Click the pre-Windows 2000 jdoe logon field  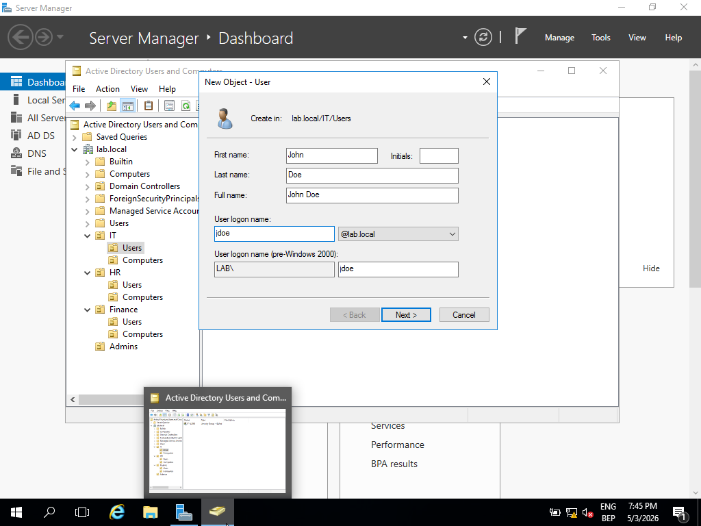coord(398,269)
